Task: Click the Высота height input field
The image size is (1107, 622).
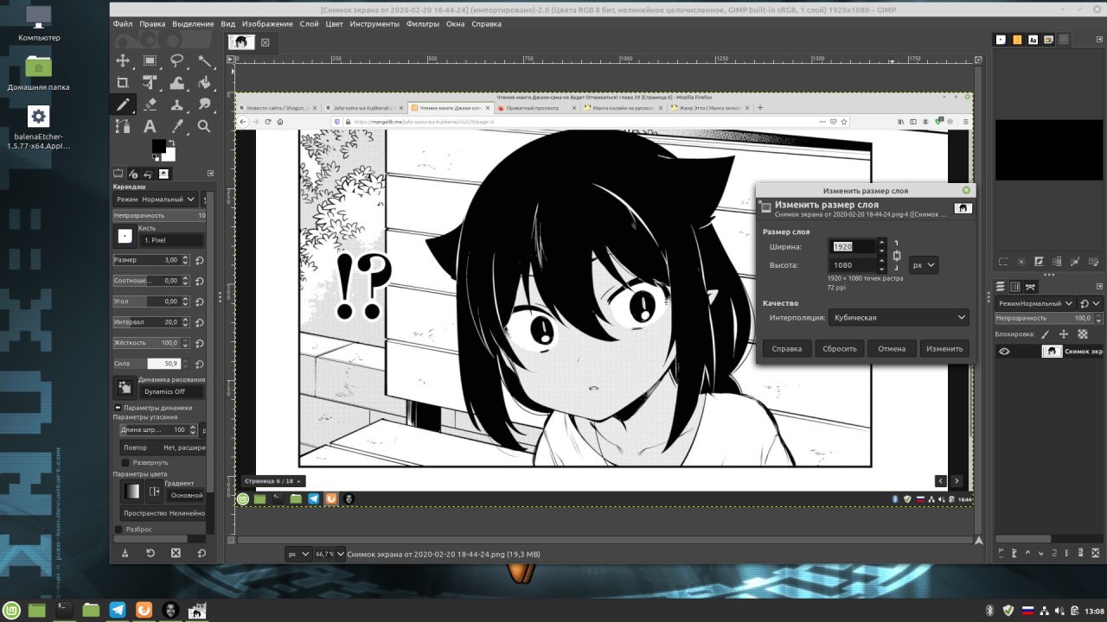Action: (852, 265)
